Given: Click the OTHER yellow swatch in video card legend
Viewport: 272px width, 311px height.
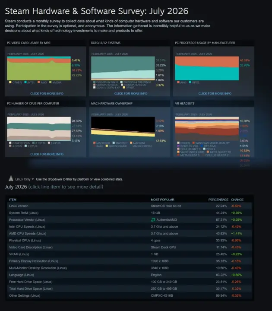Looking at the screenshot, I should coord(10,82).
